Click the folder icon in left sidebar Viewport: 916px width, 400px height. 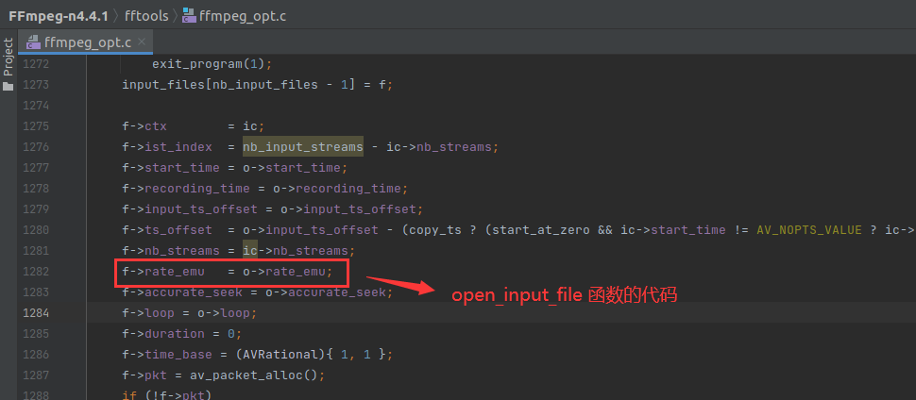point(8,86)
